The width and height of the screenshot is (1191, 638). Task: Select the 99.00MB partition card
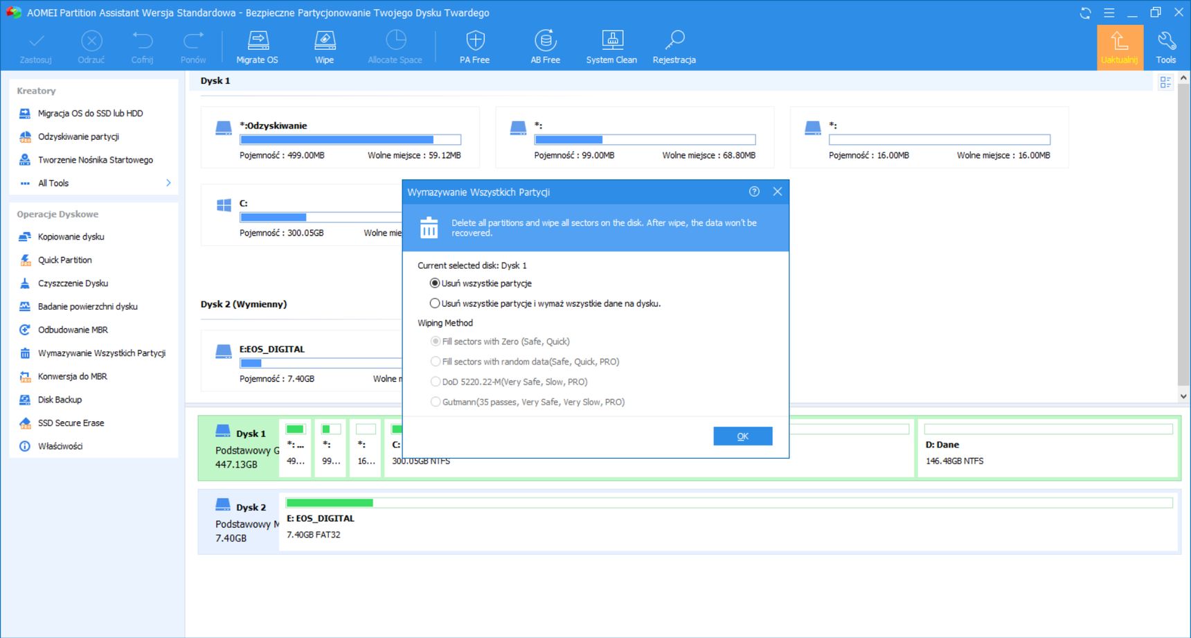[x=635, y=137]
